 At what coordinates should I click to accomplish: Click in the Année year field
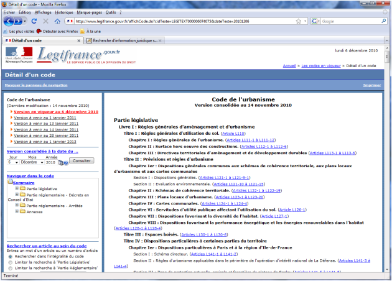tap(51, 162)
